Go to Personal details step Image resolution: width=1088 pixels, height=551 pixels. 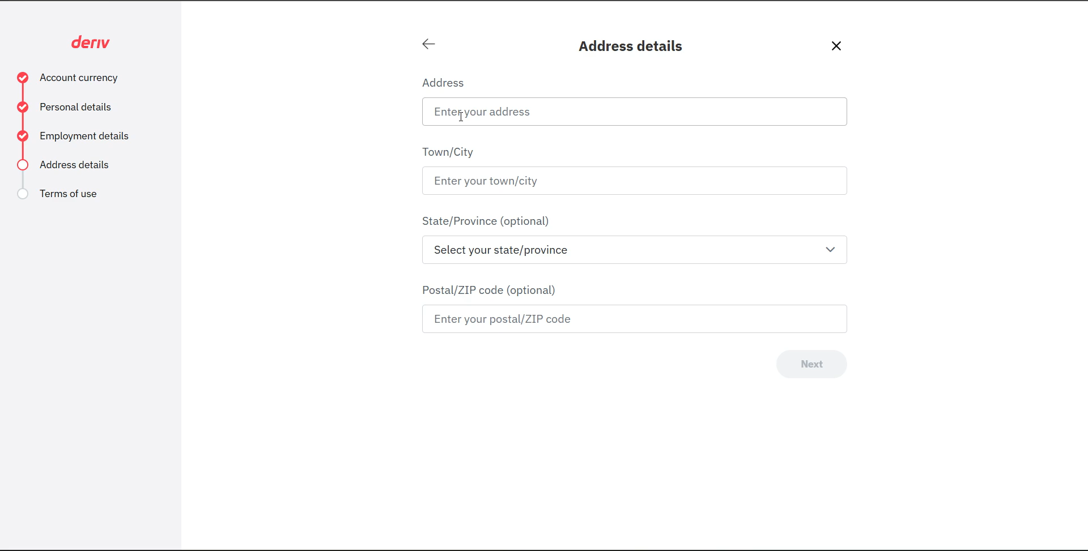pos(75,107)
